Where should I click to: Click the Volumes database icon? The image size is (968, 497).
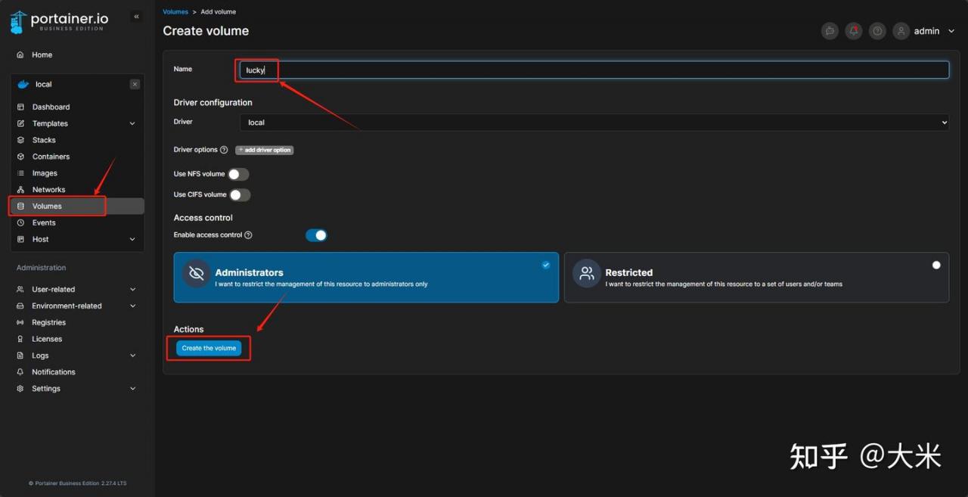click(x=21, y=207)
